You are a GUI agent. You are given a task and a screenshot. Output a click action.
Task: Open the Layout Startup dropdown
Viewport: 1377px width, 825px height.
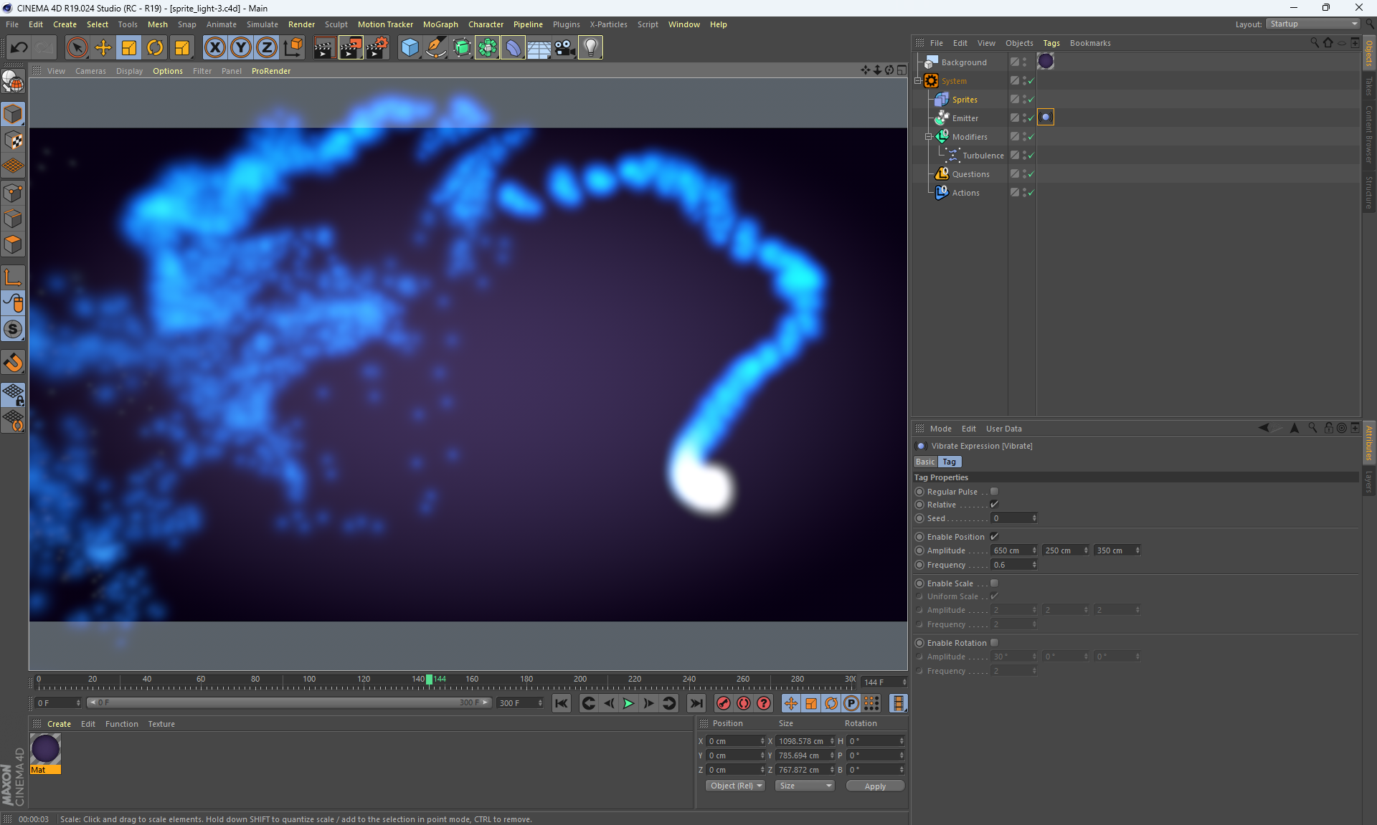1312,24
